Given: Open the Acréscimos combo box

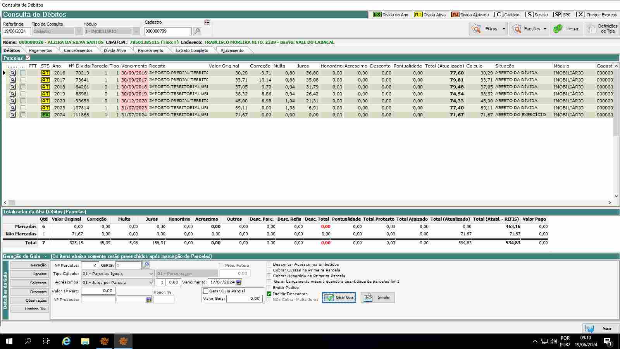Looking at the screenshot, I should click(x=151, y=282).
